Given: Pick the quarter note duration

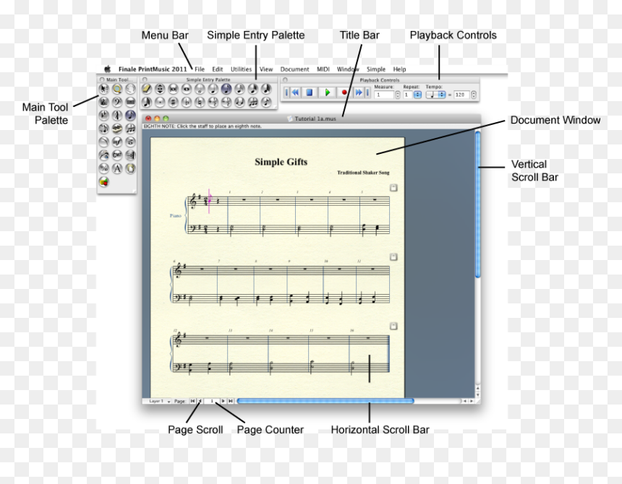Looking at the screenshot, I should point(213,89).
